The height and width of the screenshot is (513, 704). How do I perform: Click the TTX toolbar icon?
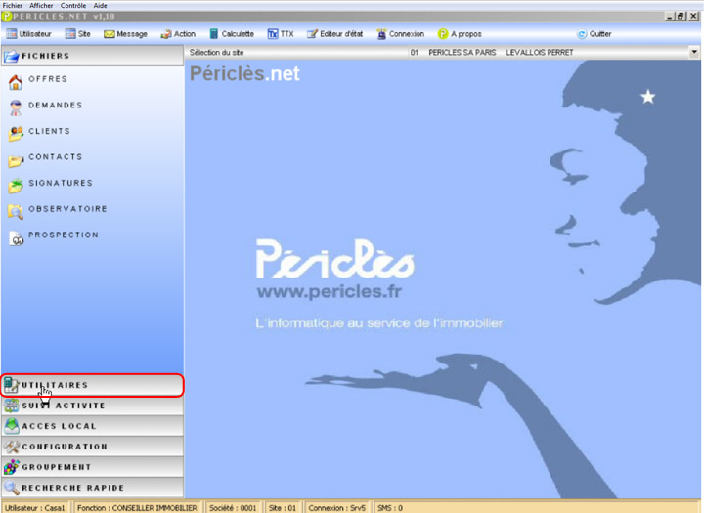pyautogui.click(x=273, y=34)
